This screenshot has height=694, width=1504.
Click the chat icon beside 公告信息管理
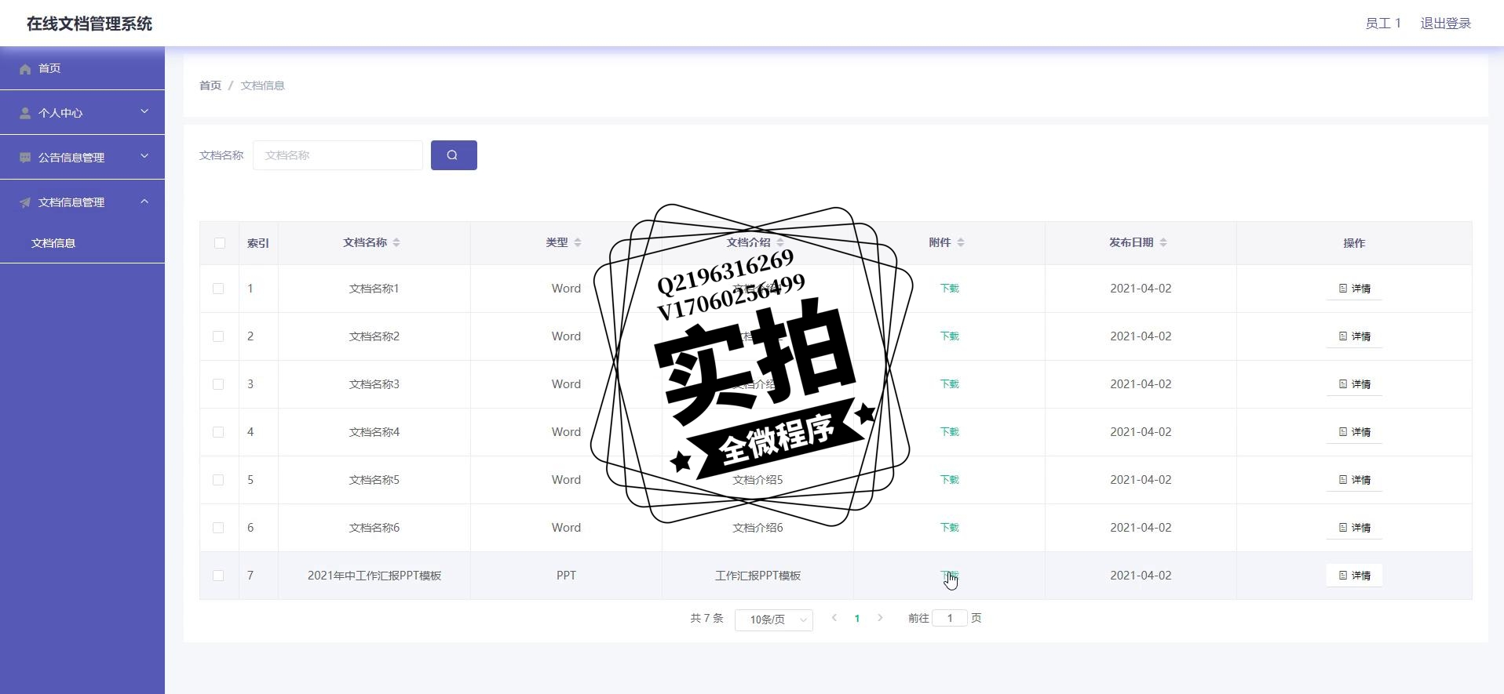click(25, 158)
